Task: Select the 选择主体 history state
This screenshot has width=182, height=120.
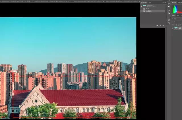Action: [x=153, y=11]
